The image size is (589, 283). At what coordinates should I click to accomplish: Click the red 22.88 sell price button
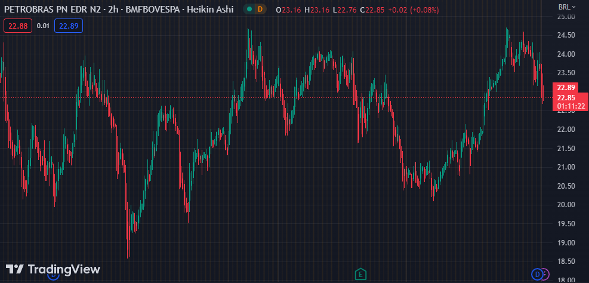pos(18,26)
